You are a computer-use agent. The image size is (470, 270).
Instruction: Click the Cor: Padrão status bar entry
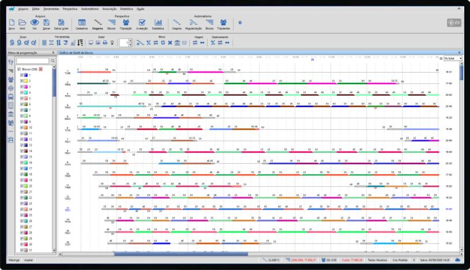[x=400, y=260]
